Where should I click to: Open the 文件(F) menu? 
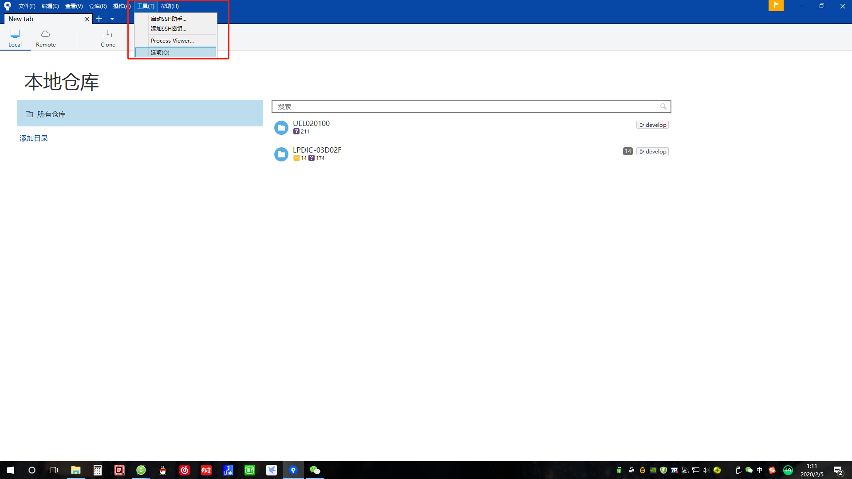[27, 6]
